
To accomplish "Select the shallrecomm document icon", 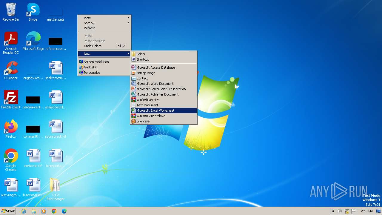I will click(x=56, y=70).
